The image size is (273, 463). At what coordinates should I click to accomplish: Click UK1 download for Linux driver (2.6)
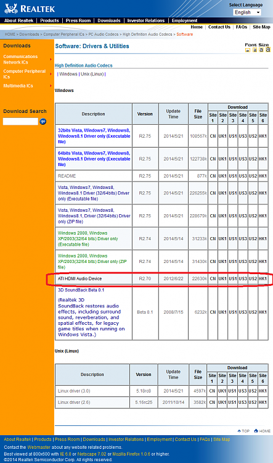point(222,403)
